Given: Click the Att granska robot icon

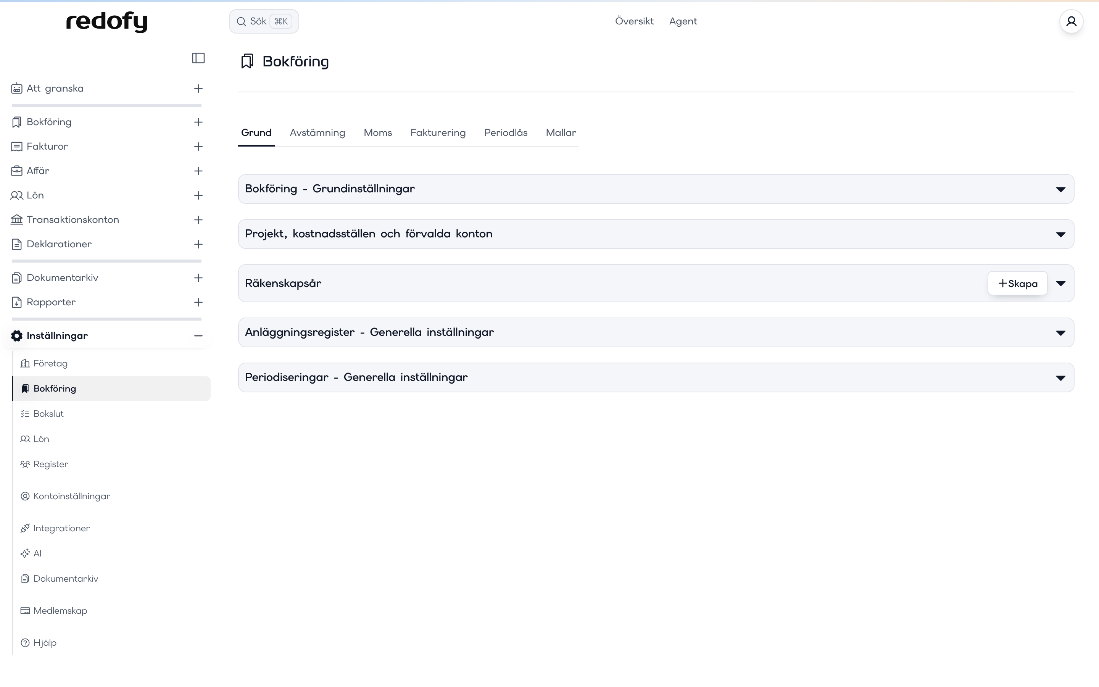Looking at the screenshot, I should coord(17,89).
